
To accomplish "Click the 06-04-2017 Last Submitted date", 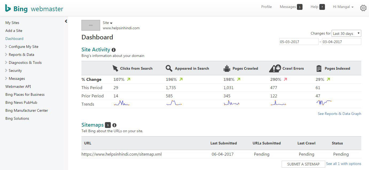I will 223,154.
